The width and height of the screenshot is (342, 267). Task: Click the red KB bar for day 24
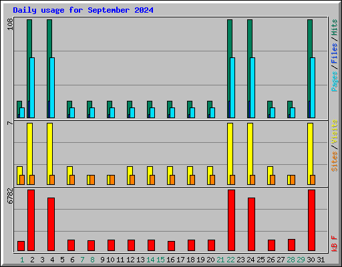point(251,224)
